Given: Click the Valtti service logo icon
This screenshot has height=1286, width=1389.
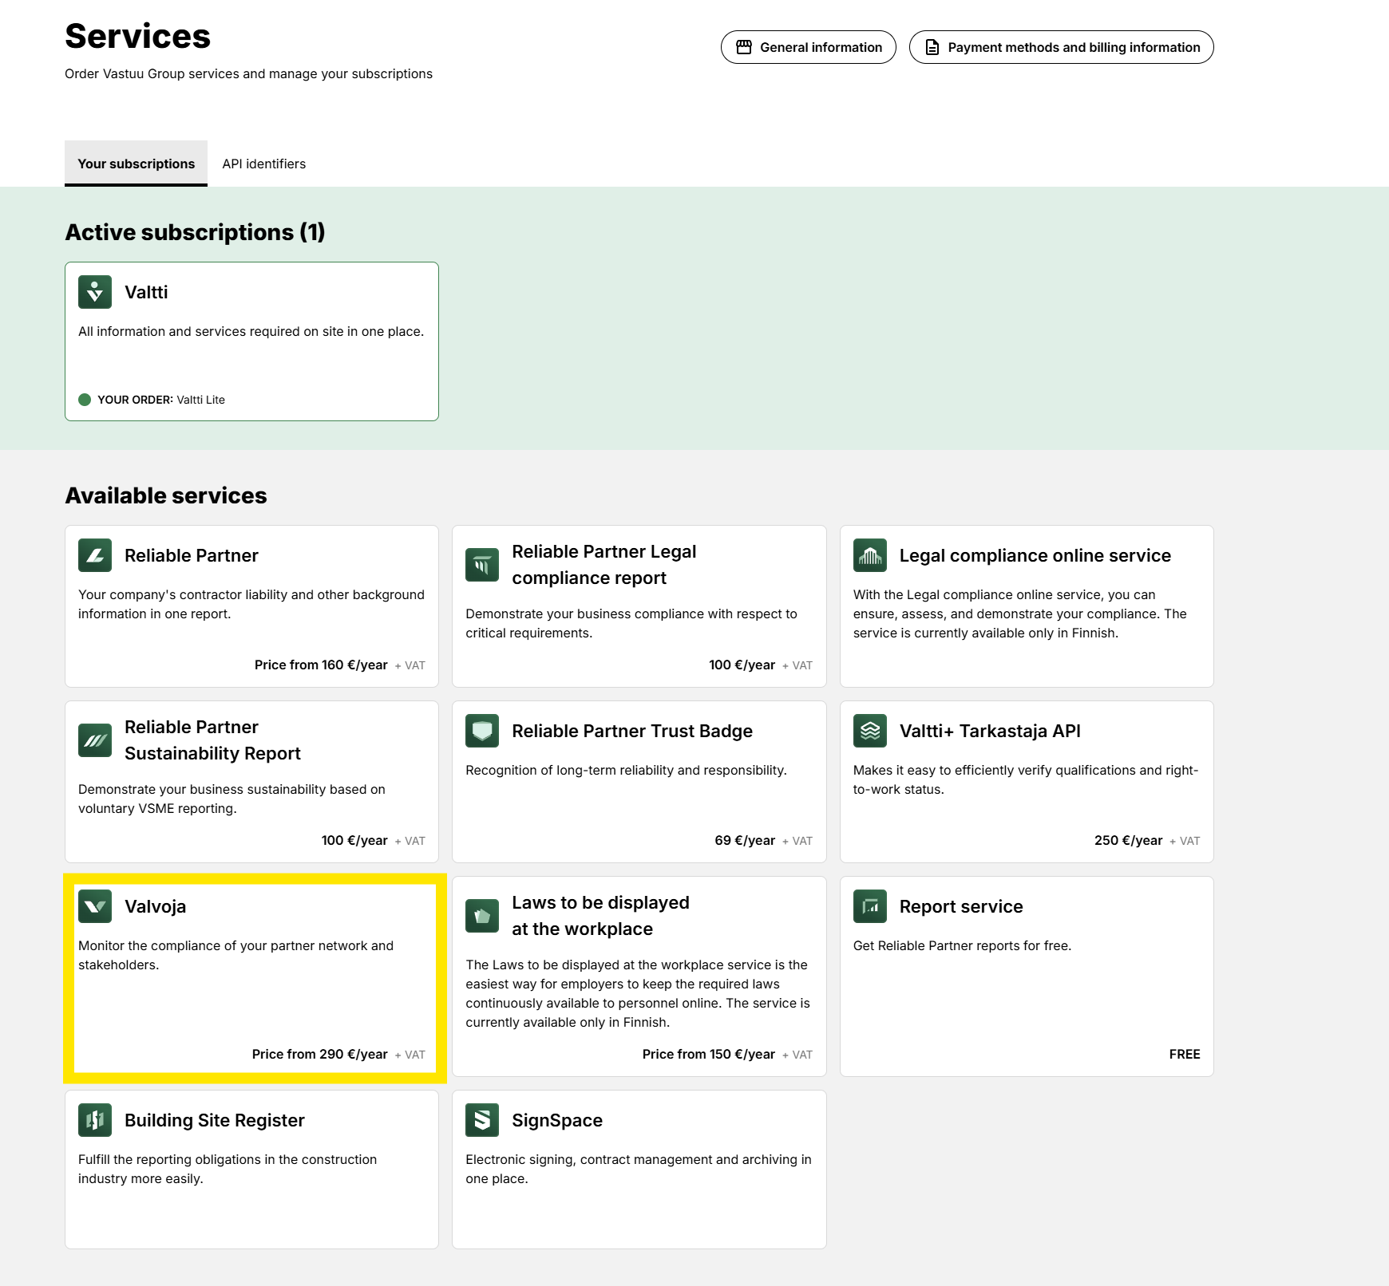Looking at the screenshot, I should tap(95, 292).
